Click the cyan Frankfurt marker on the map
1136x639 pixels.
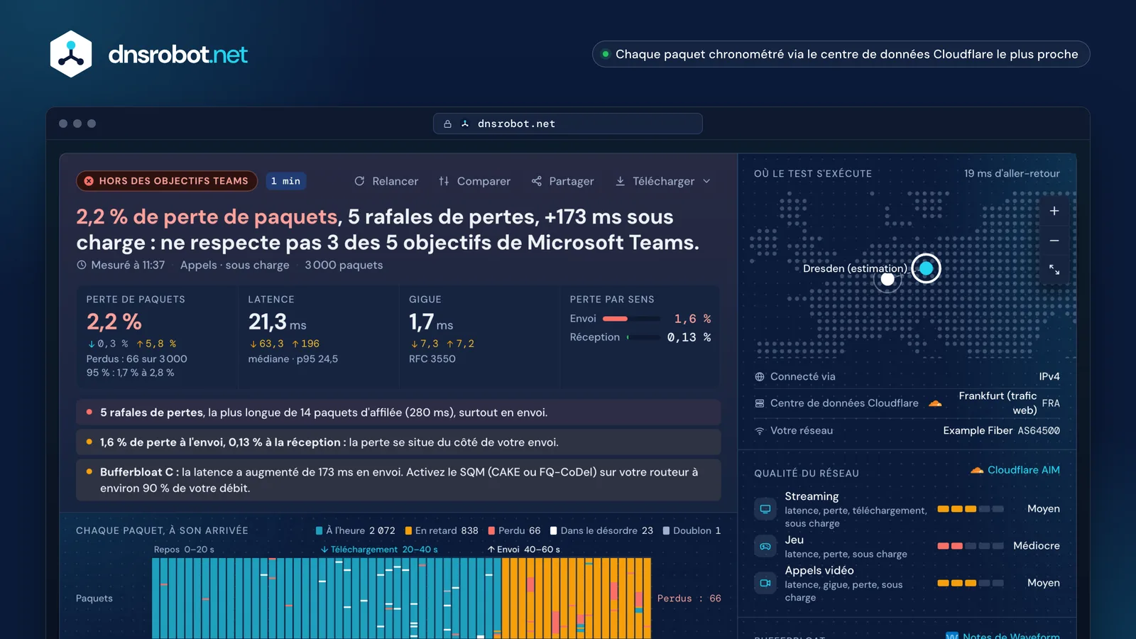click(x=927, y=268)
